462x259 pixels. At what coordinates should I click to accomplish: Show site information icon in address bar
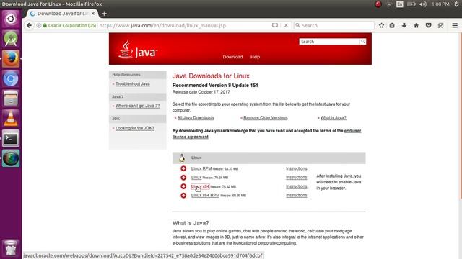38,26
